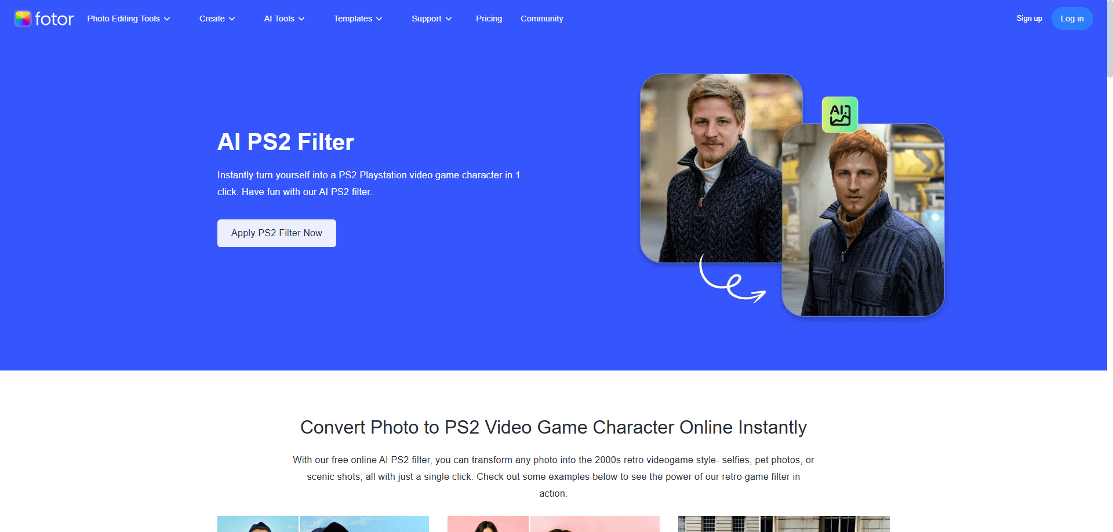The width and height of the screenshot is (1113, 532).
Task: Navigate to the Community section
Action: (x=541, y=18)
